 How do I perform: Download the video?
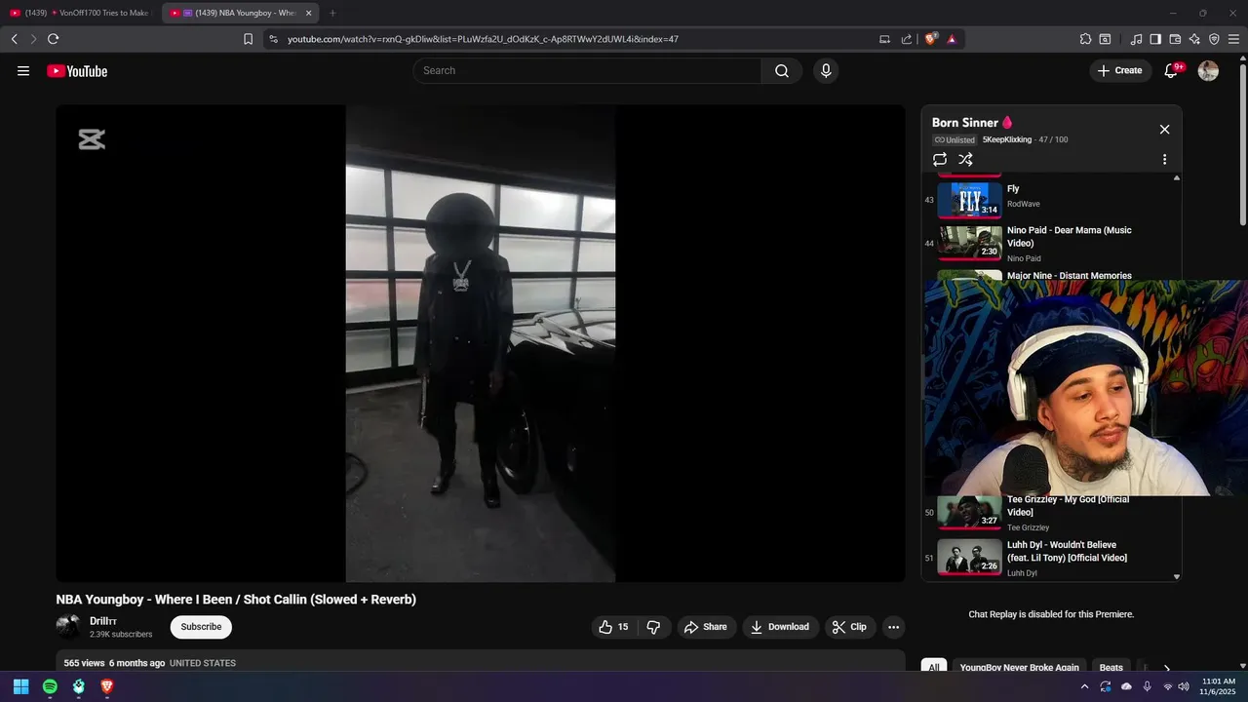[780, 627]
